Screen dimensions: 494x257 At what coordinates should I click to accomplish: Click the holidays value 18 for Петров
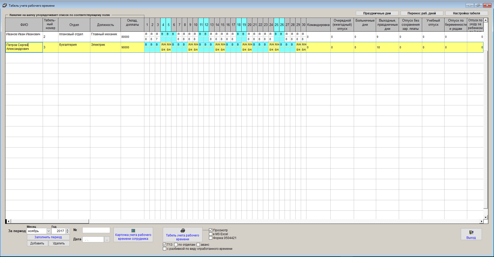[x=387, y=47]
